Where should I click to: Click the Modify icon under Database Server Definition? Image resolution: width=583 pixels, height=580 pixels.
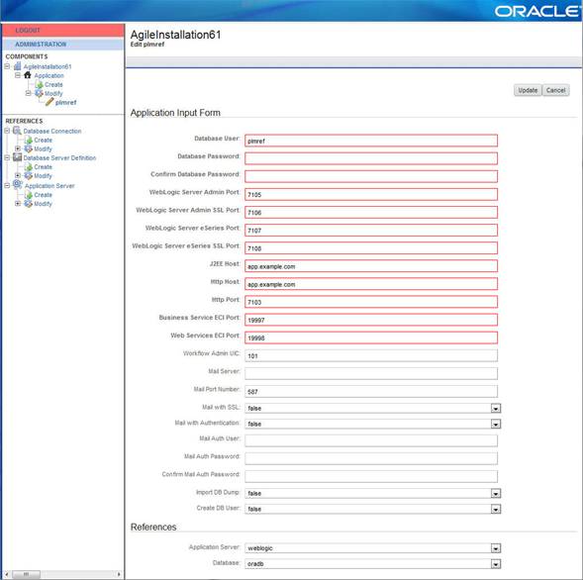click(29, 175)
